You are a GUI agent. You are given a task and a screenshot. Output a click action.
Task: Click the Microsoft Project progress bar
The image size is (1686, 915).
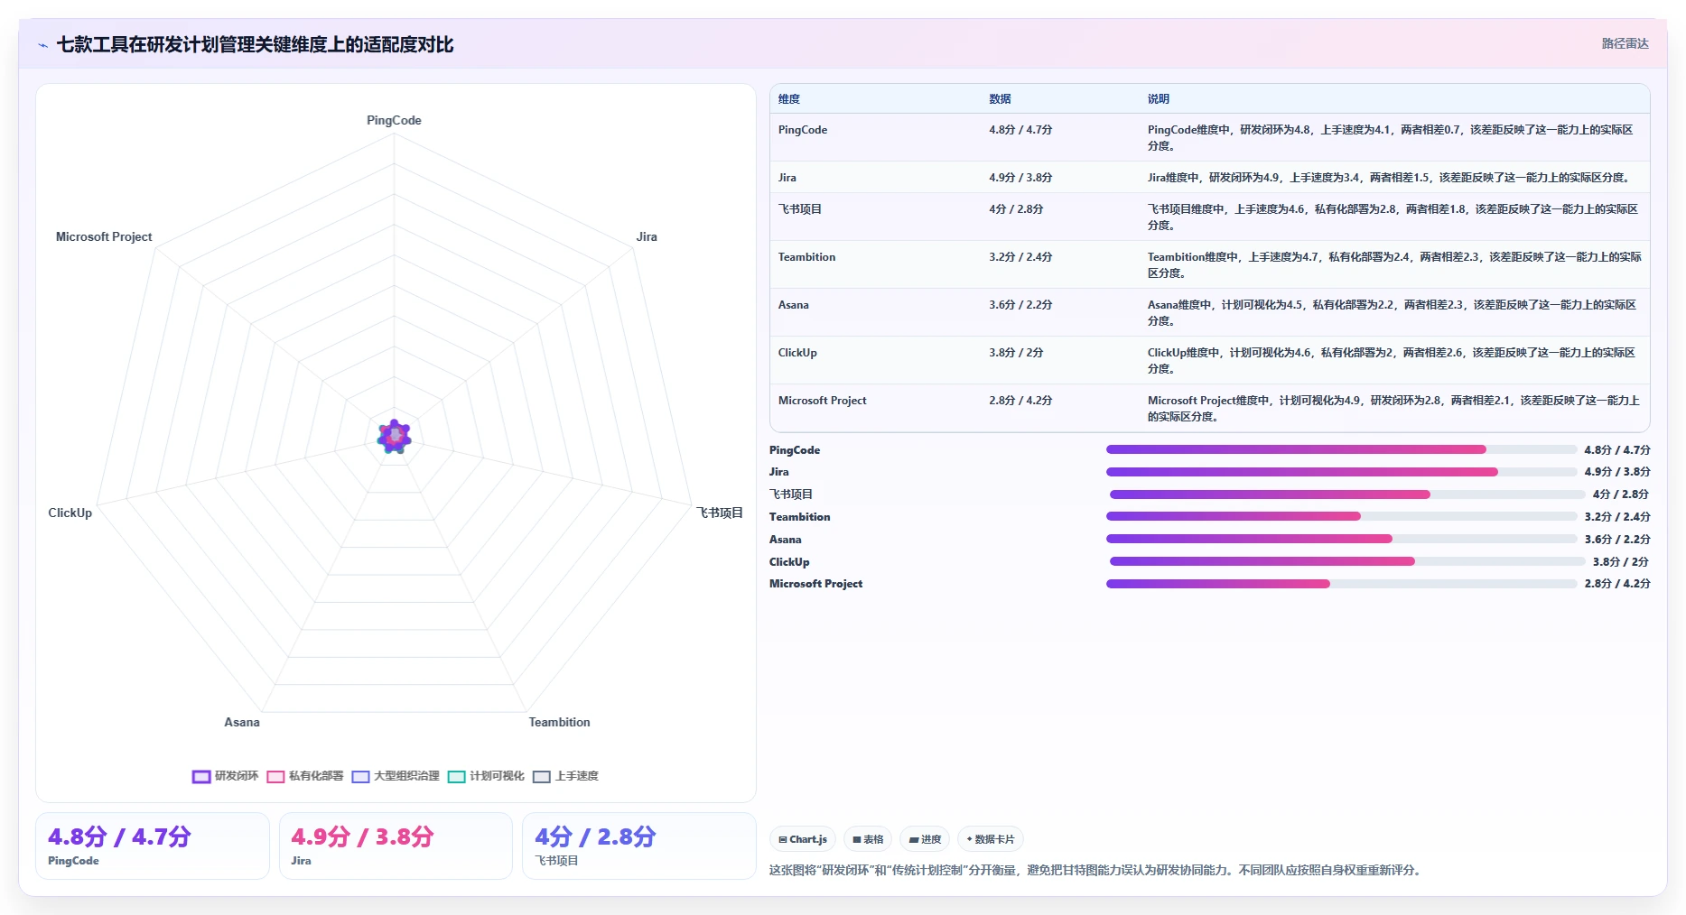1341,584
